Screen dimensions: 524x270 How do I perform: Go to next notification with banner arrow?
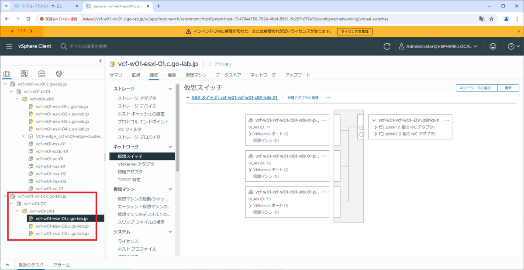point(31,31)
